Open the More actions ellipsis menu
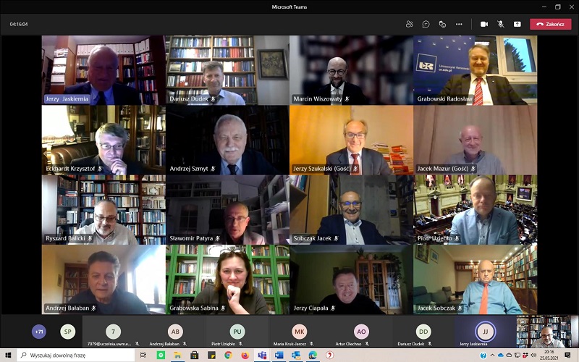Screen dimensions: 579x362 [459, 24]
